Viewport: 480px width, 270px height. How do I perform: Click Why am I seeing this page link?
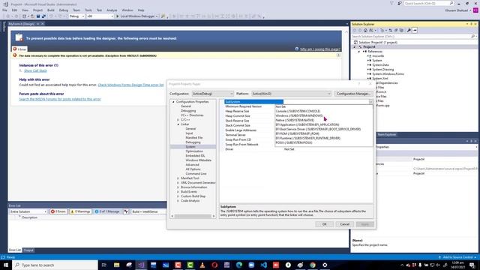point(320,49)
